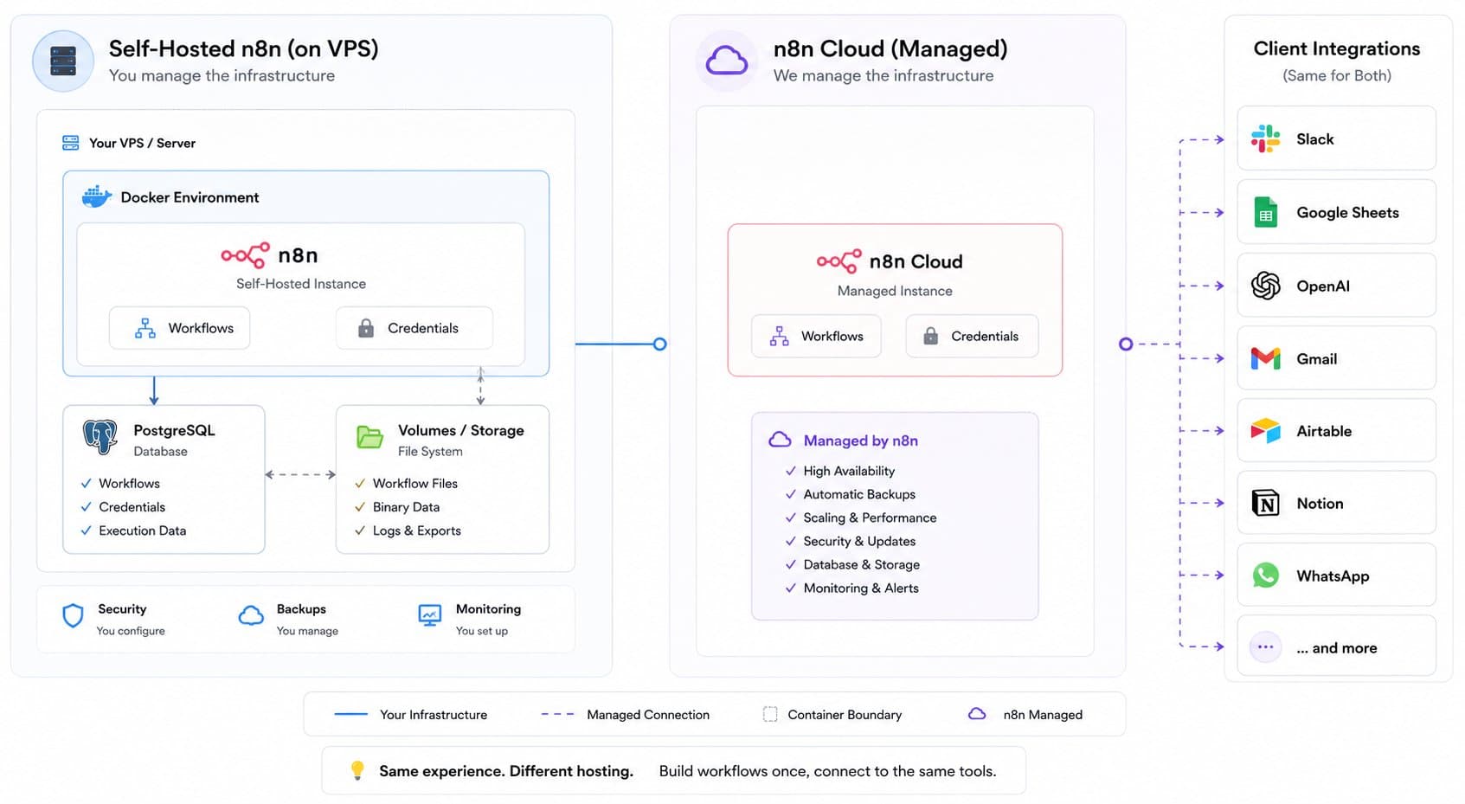Screen dimensions: 1465x804
Task: Click the Notion logo icon
Action: coord(1265,503)
